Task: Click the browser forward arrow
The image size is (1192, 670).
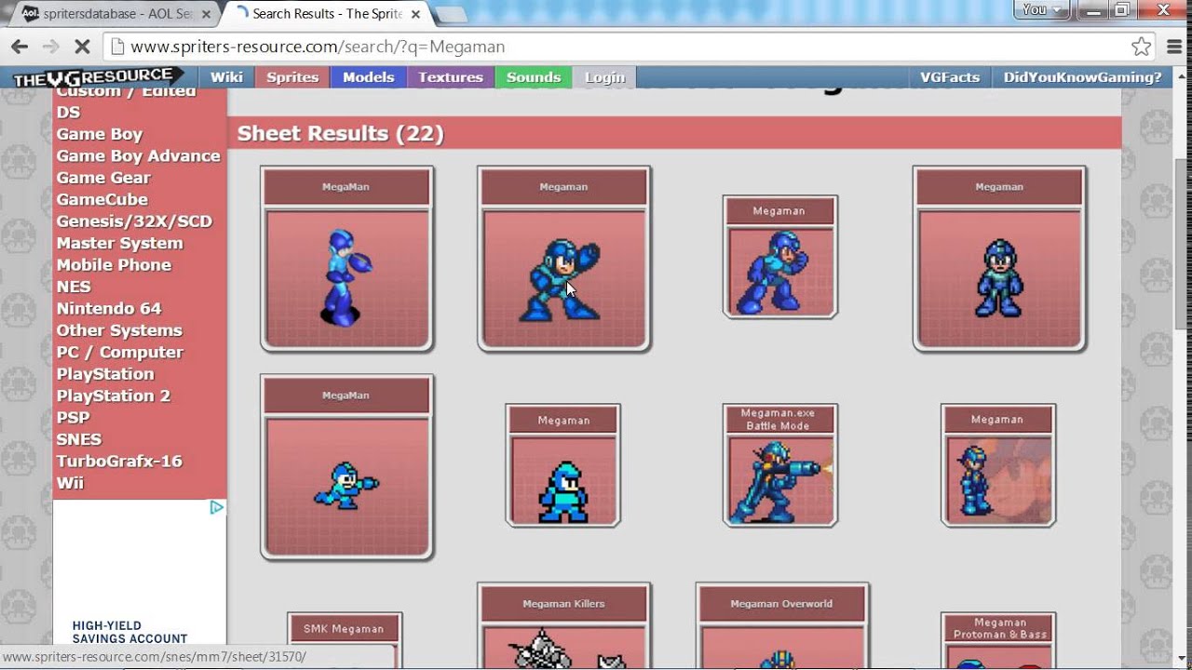Action: 50,47
